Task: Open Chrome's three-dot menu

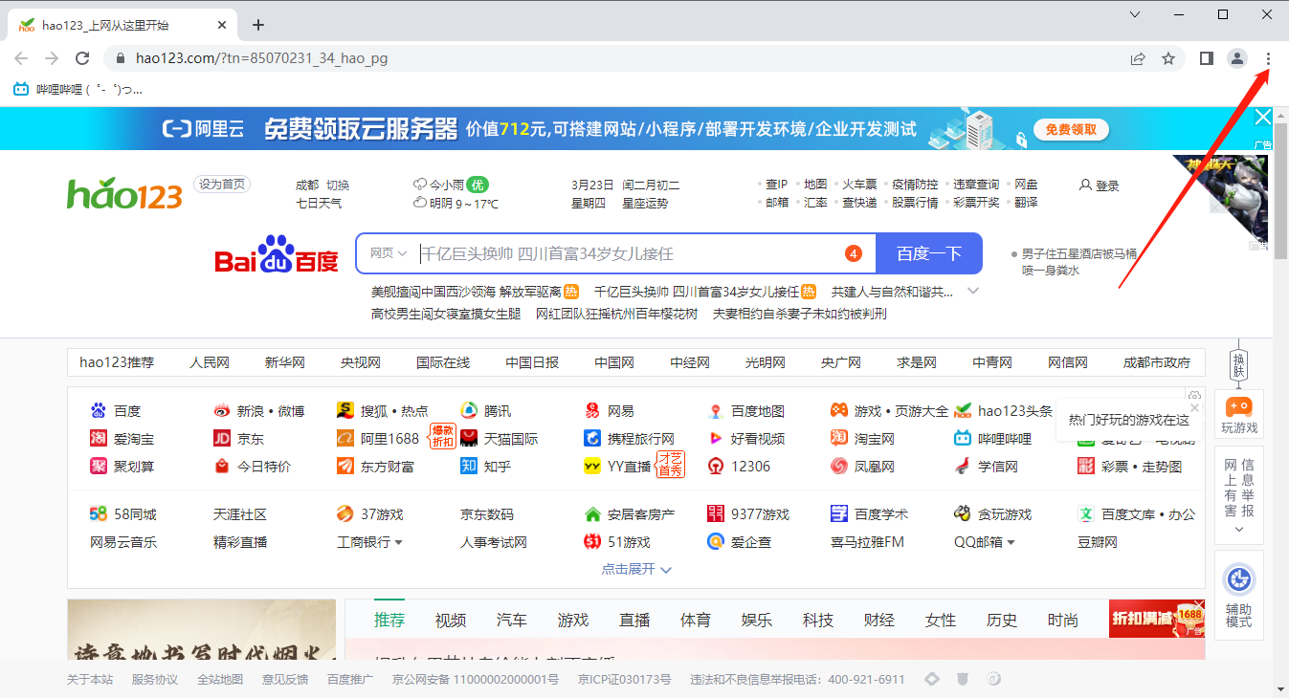Action: coord(1268,58)
